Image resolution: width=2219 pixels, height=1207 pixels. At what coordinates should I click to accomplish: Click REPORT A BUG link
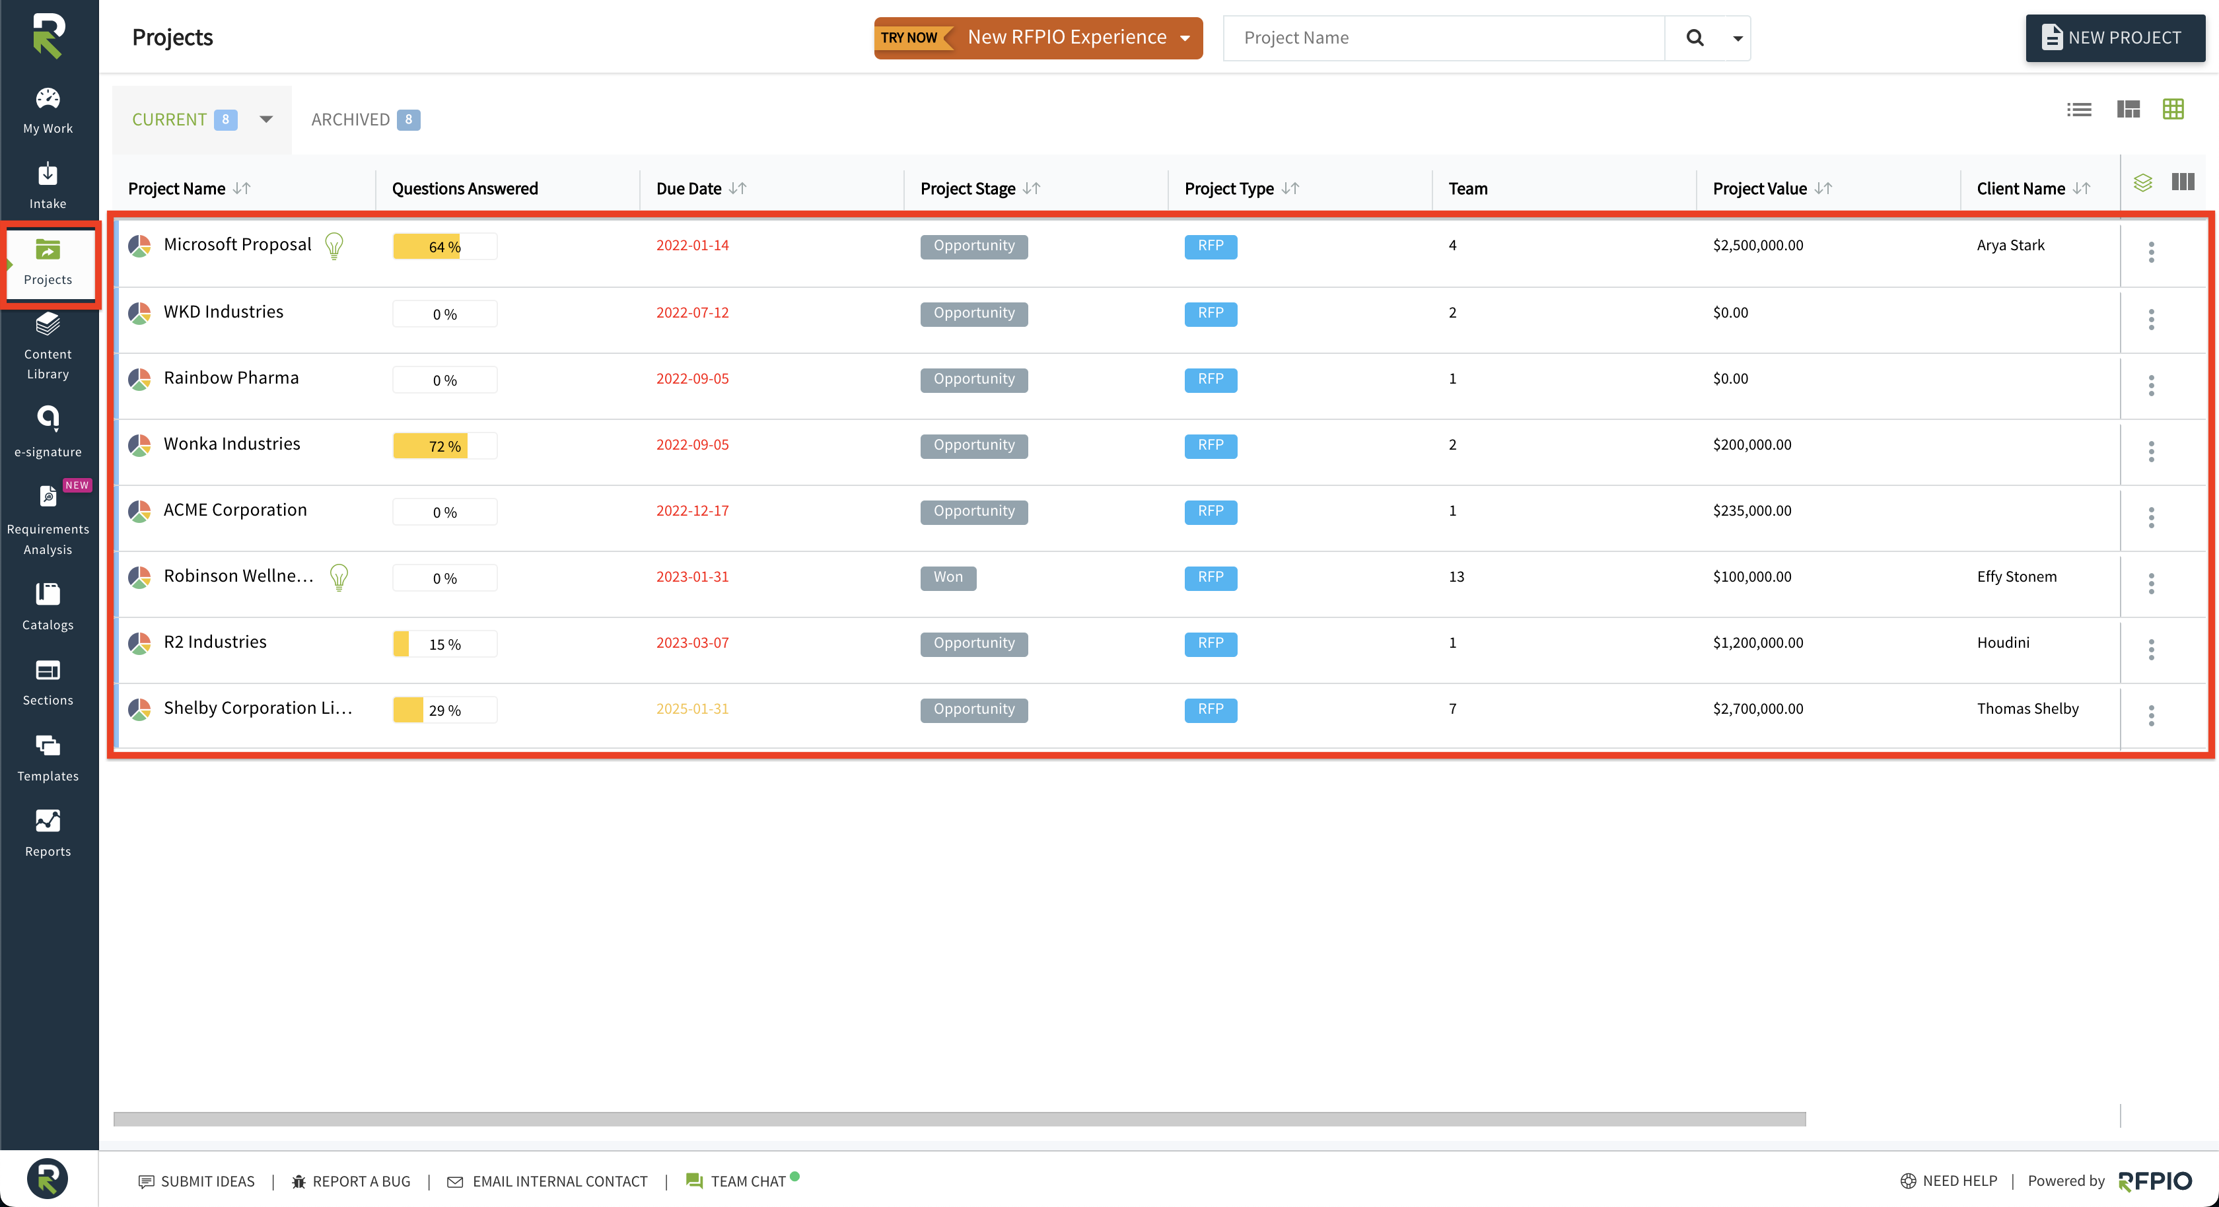[351, 1181]
